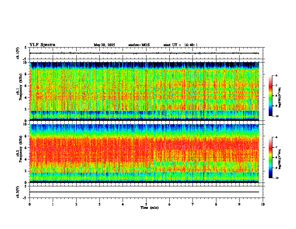Click time axis tick label "4"
Image resolution: width=296 pixels, height=229 pixels.
pyautogui.click(x=123, y=204)
